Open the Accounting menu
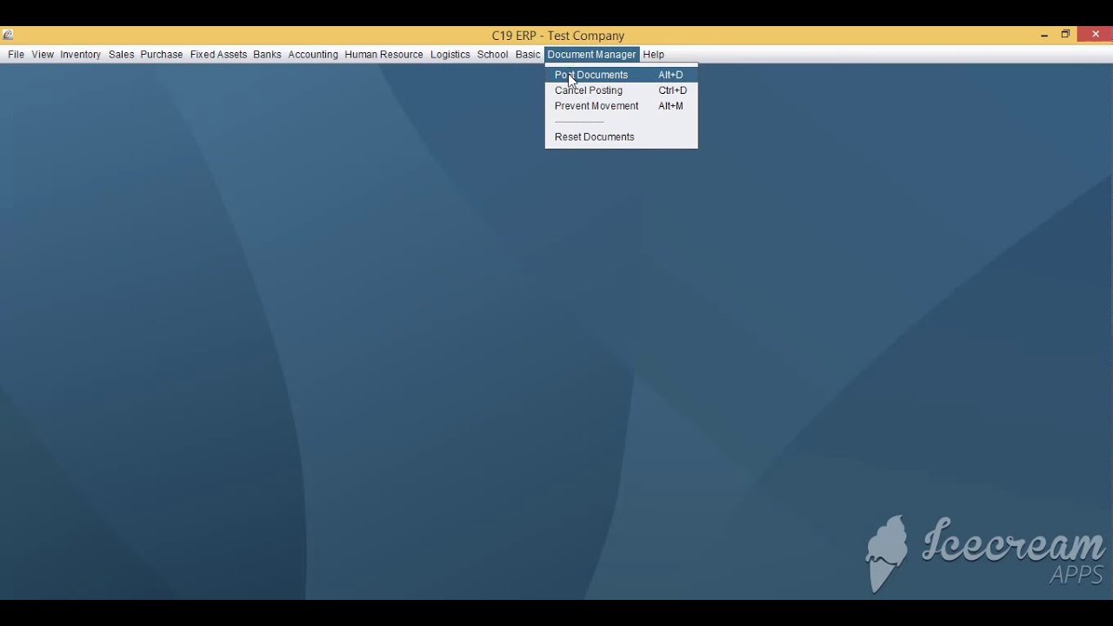 [313, 55]
